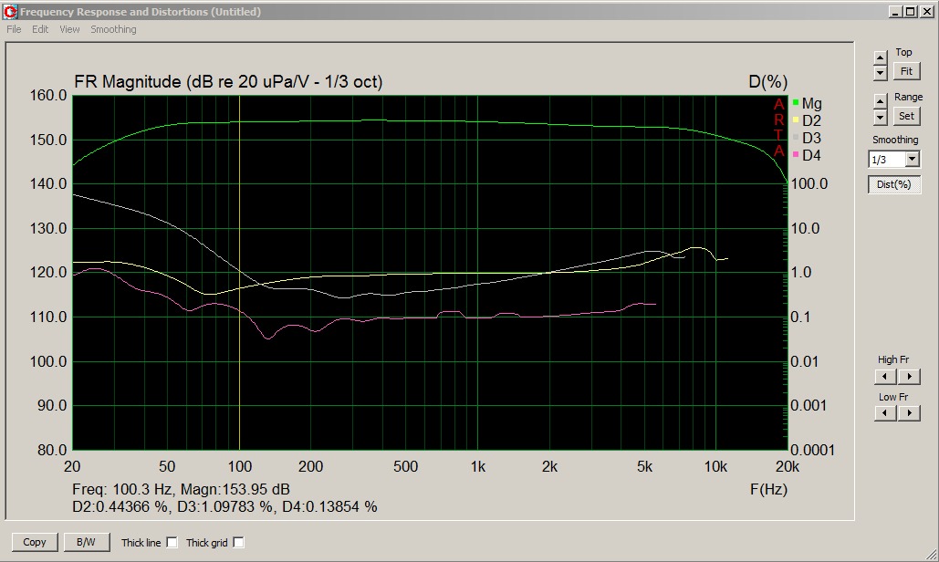This screenshot has height=562, width=939.
Task: Click the green Mg legend swatch
Action: (x=796, y=103)
